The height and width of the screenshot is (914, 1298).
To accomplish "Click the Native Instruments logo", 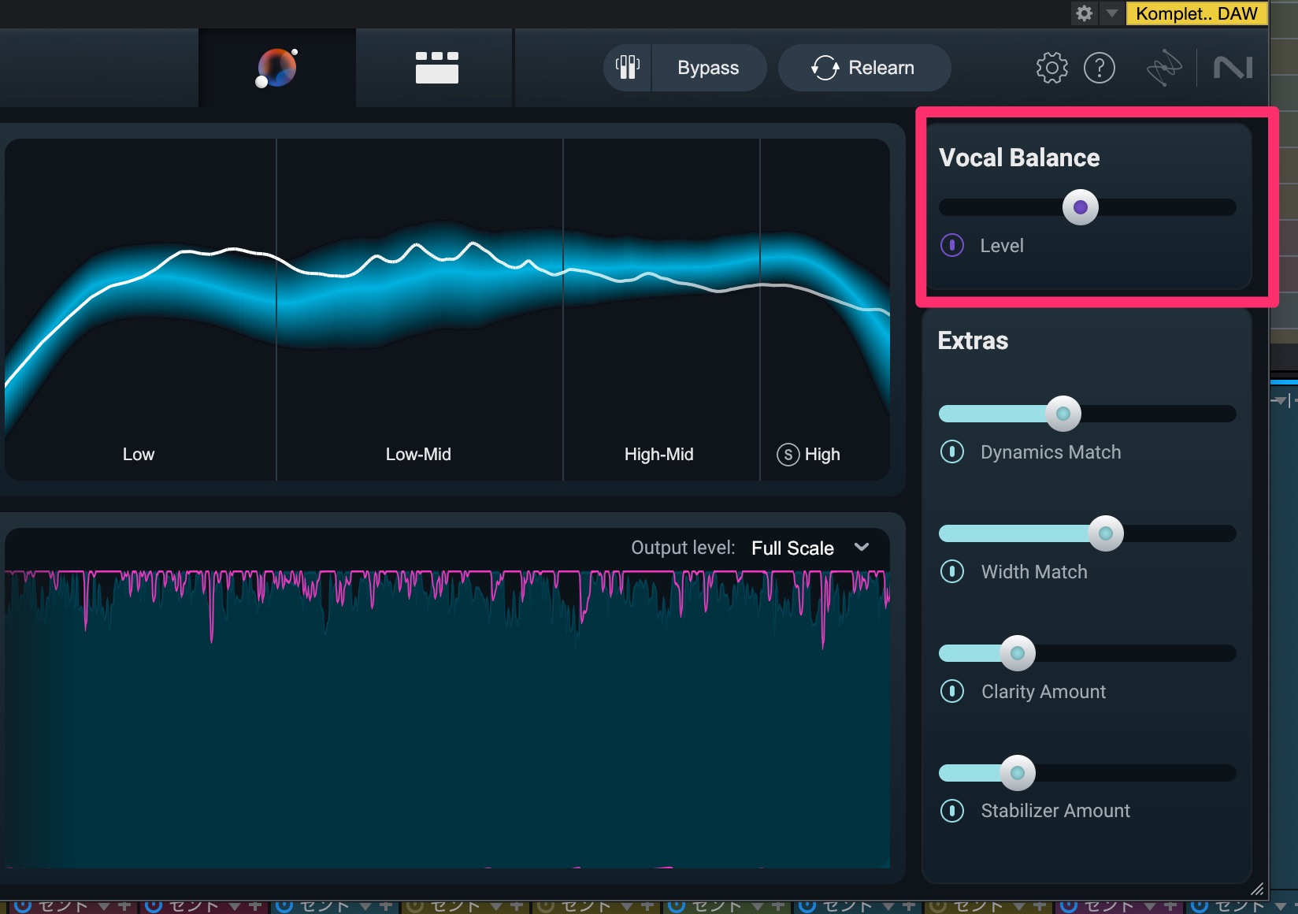I will tap(1233, 68).
